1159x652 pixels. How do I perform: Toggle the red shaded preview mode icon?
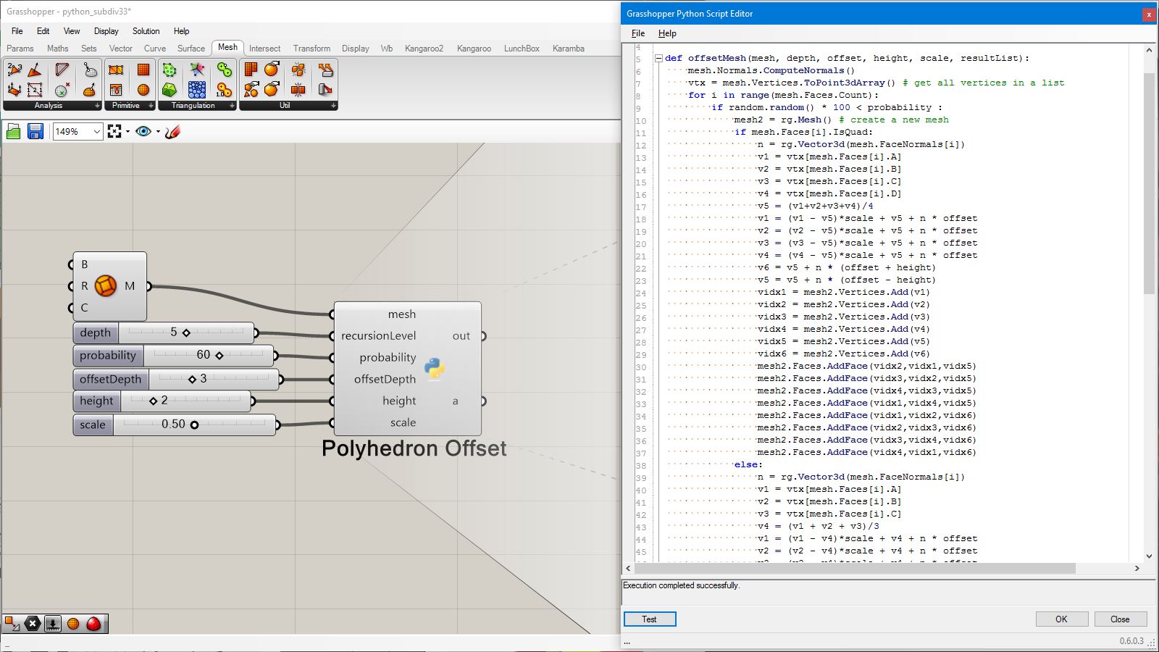tap(93, 624)
